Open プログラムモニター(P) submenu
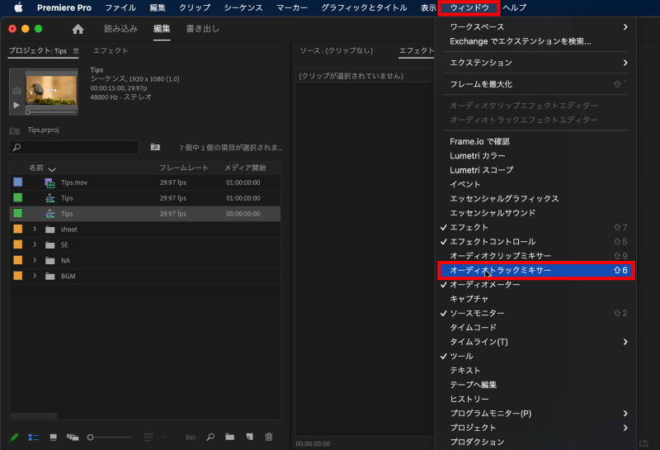The image size is (660, 450). tap(535, 414)
